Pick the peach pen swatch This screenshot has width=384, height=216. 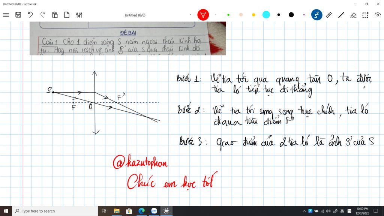click(x=241, y=15)
